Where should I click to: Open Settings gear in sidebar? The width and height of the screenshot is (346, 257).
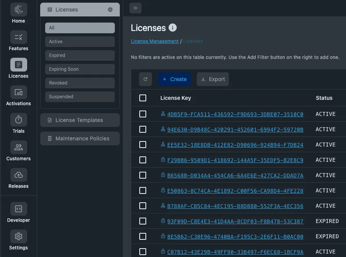coord(18,237)
